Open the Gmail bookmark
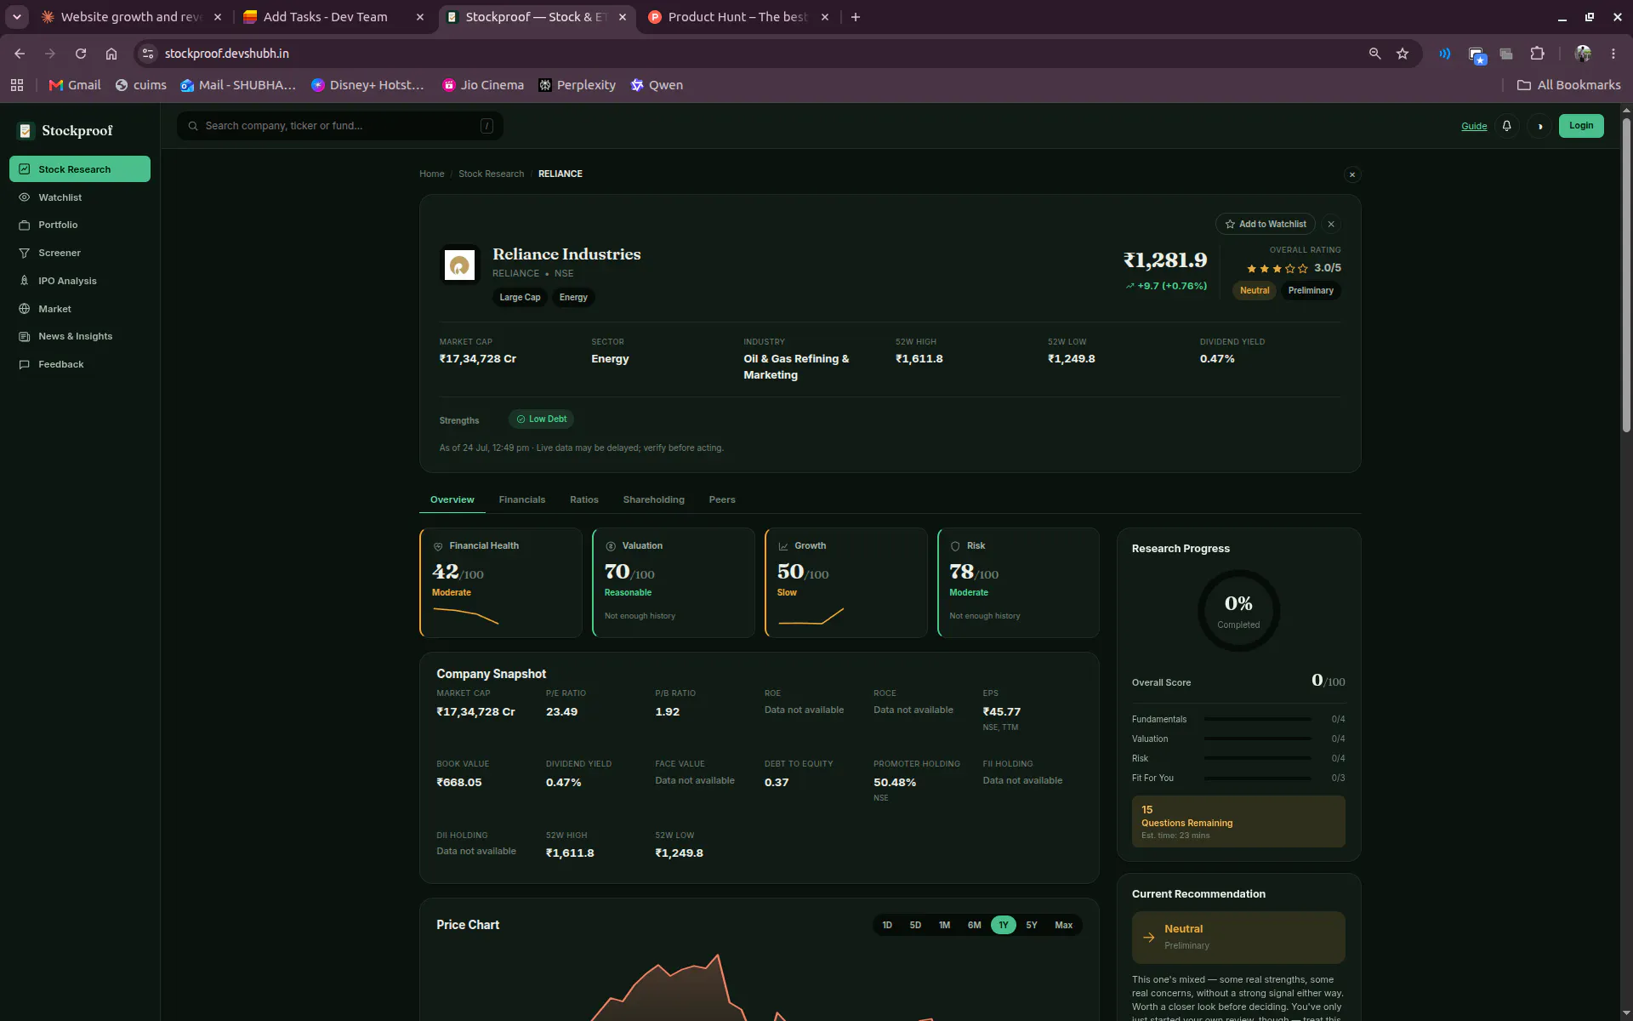This screenshot has width=1633, height=1021. [75, 85]
